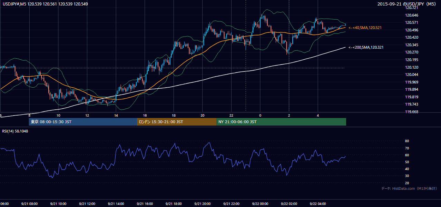
Task: Select the 200 SMA 120.321 label
Action: (366, 47)
